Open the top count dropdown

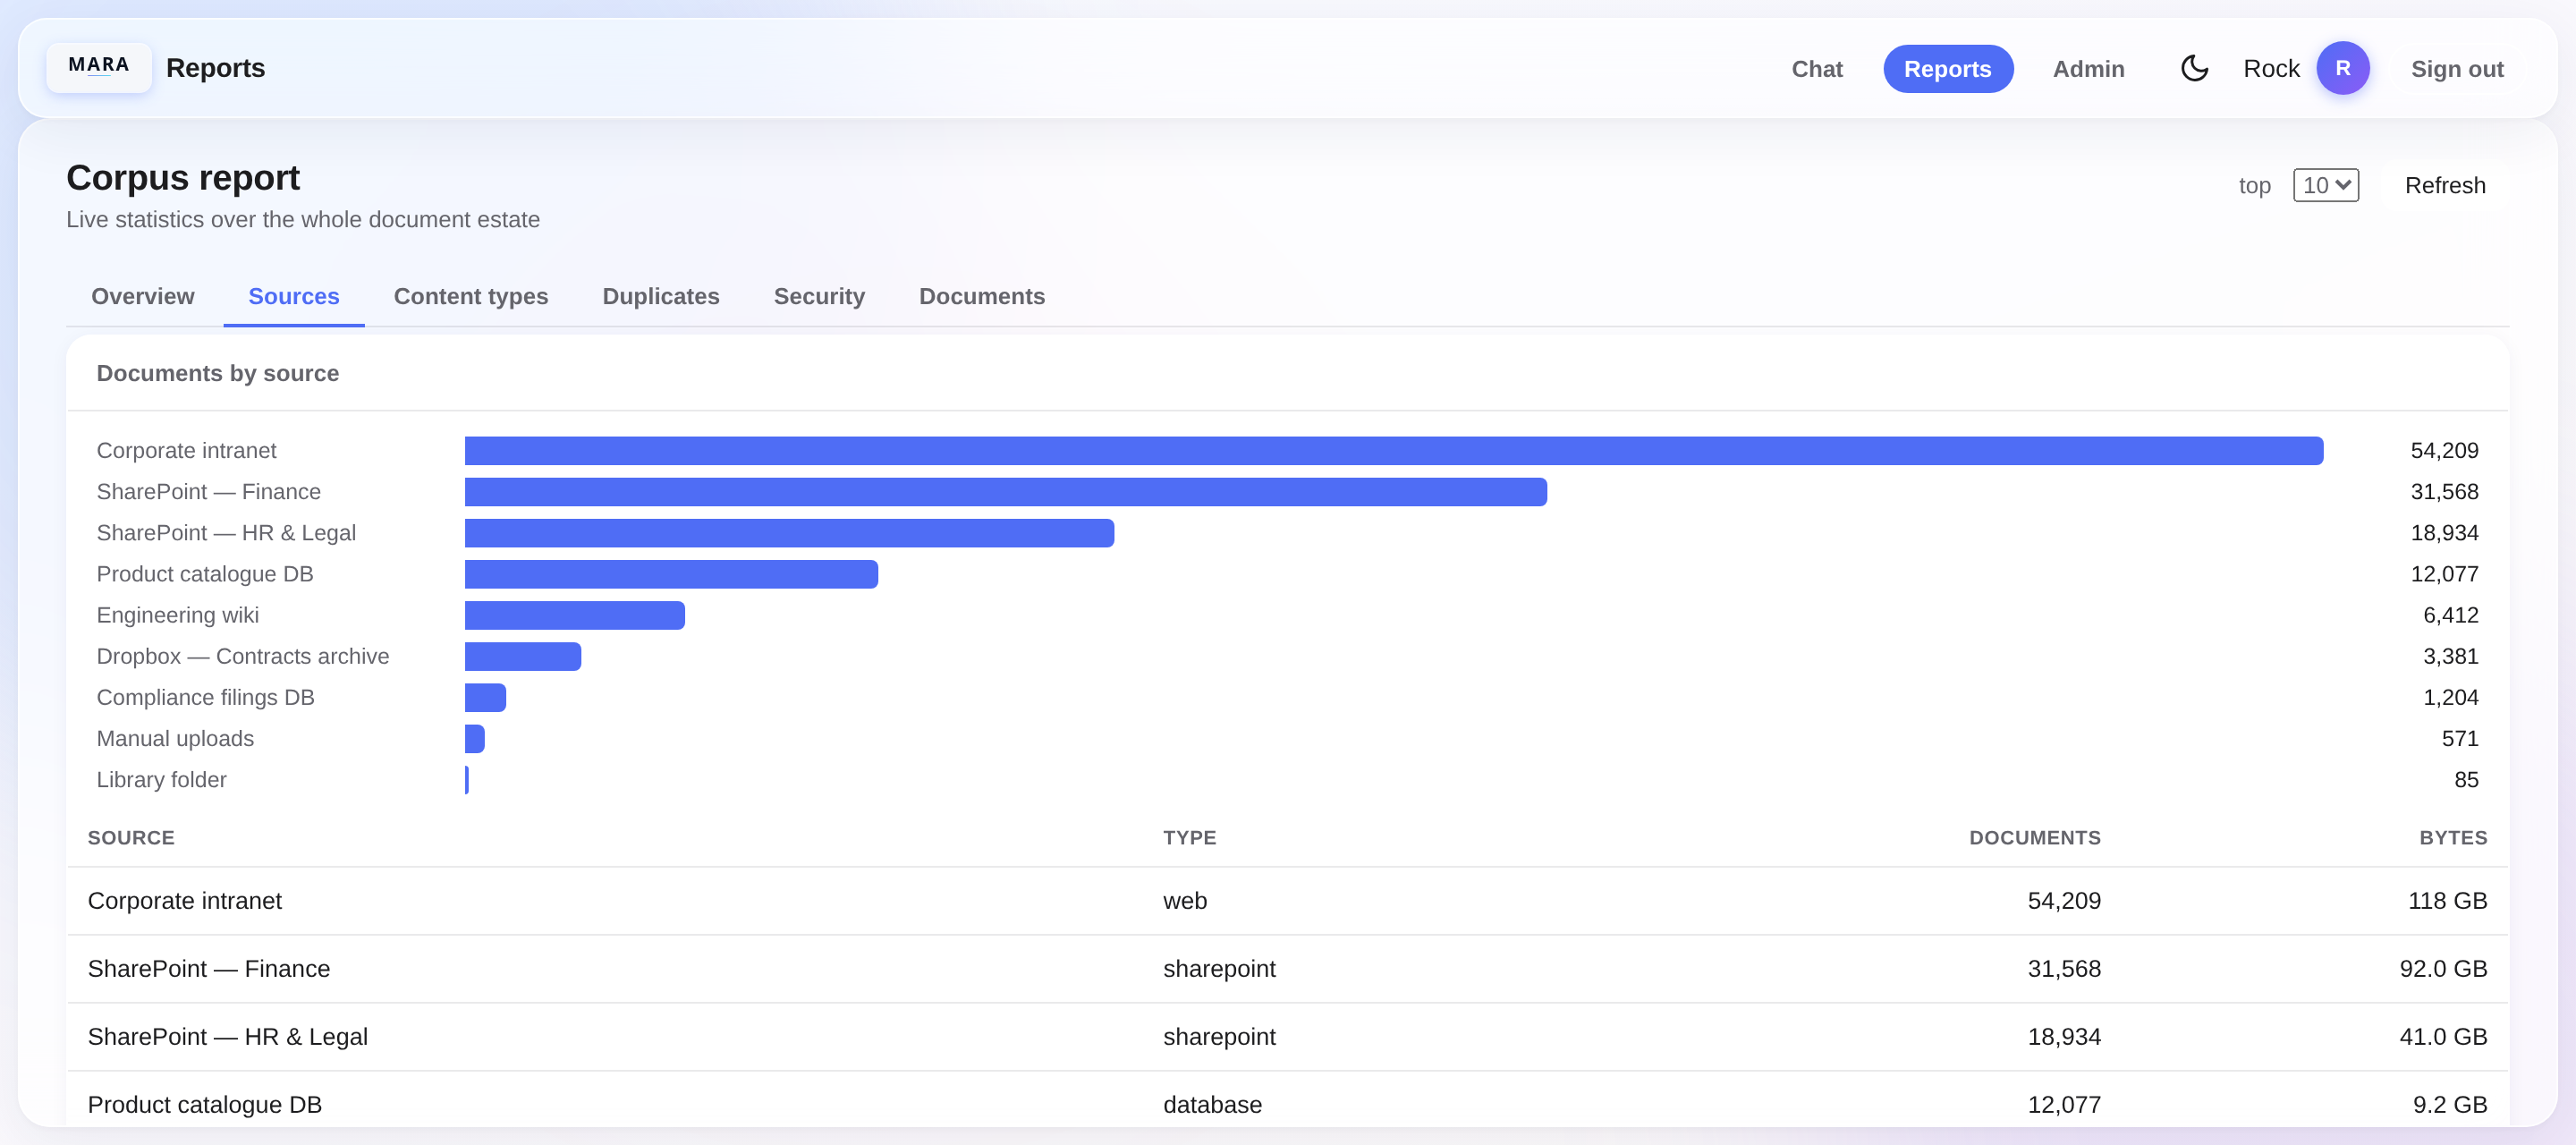tap(2325, 185)
